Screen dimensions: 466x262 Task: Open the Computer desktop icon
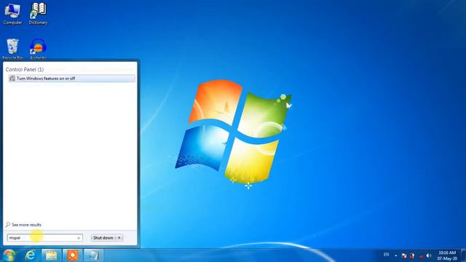coord(12,13)
